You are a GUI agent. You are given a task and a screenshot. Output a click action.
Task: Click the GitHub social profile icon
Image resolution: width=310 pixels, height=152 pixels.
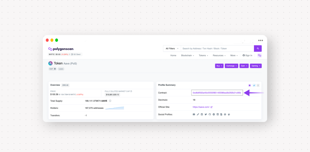pos(210,114)
